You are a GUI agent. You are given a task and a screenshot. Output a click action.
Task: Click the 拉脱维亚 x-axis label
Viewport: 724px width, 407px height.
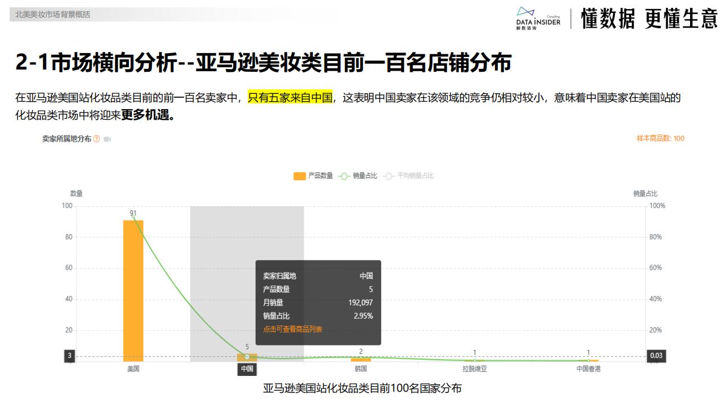[x=475, y=369]
